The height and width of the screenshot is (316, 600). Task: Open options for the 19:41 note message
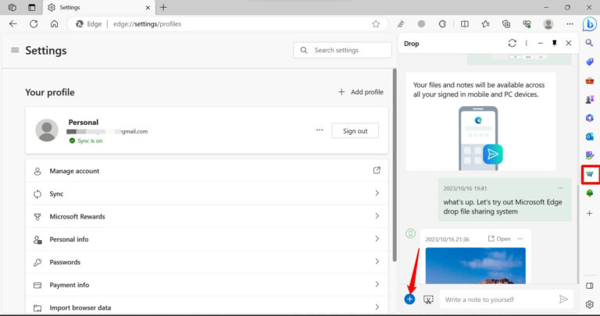click(x=560, y=188)
